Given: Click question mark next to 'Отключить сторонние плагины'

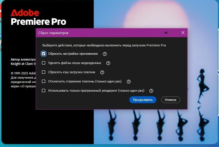Looking at the screenshot, I should (129, 82).
